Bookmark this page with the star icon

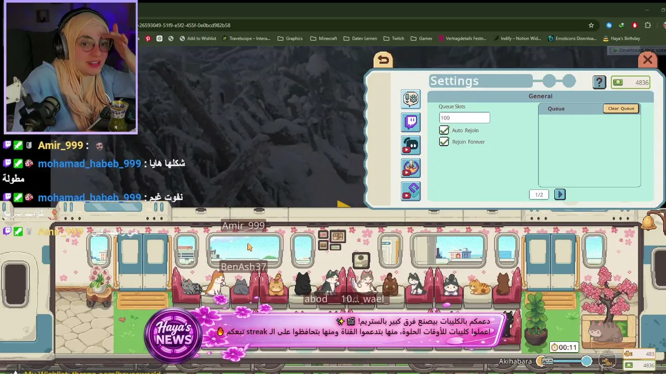(591, 25)
